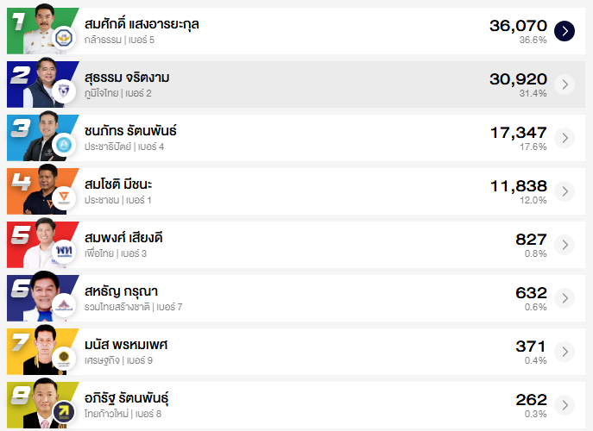
Task: Click chevron for สมพงศ์ เสียงดี row
Action: coord(564,245)
